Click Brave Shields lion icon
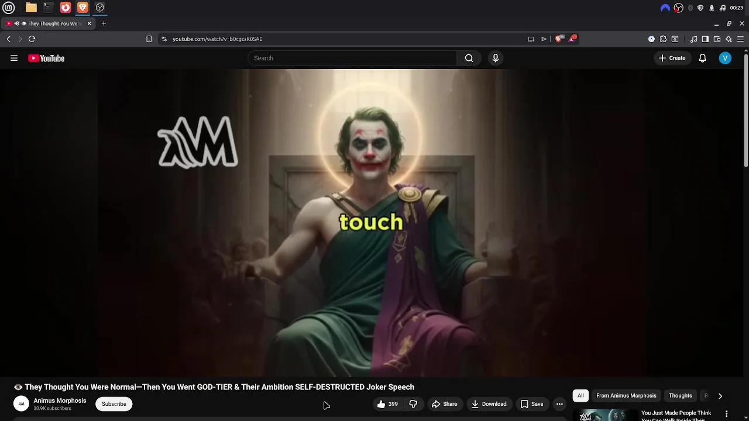Screen dimensions: 749x421 pyautogui.click(x=558, y=39)
